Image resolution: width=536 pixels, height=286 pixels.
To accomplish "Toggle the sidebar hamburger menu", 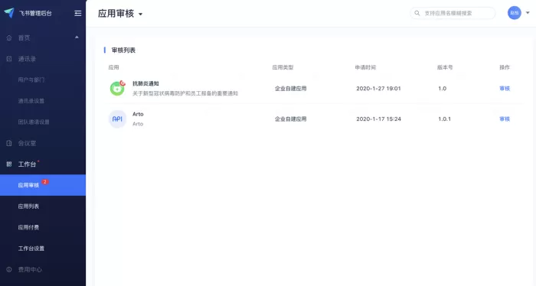I will point(78,13).
